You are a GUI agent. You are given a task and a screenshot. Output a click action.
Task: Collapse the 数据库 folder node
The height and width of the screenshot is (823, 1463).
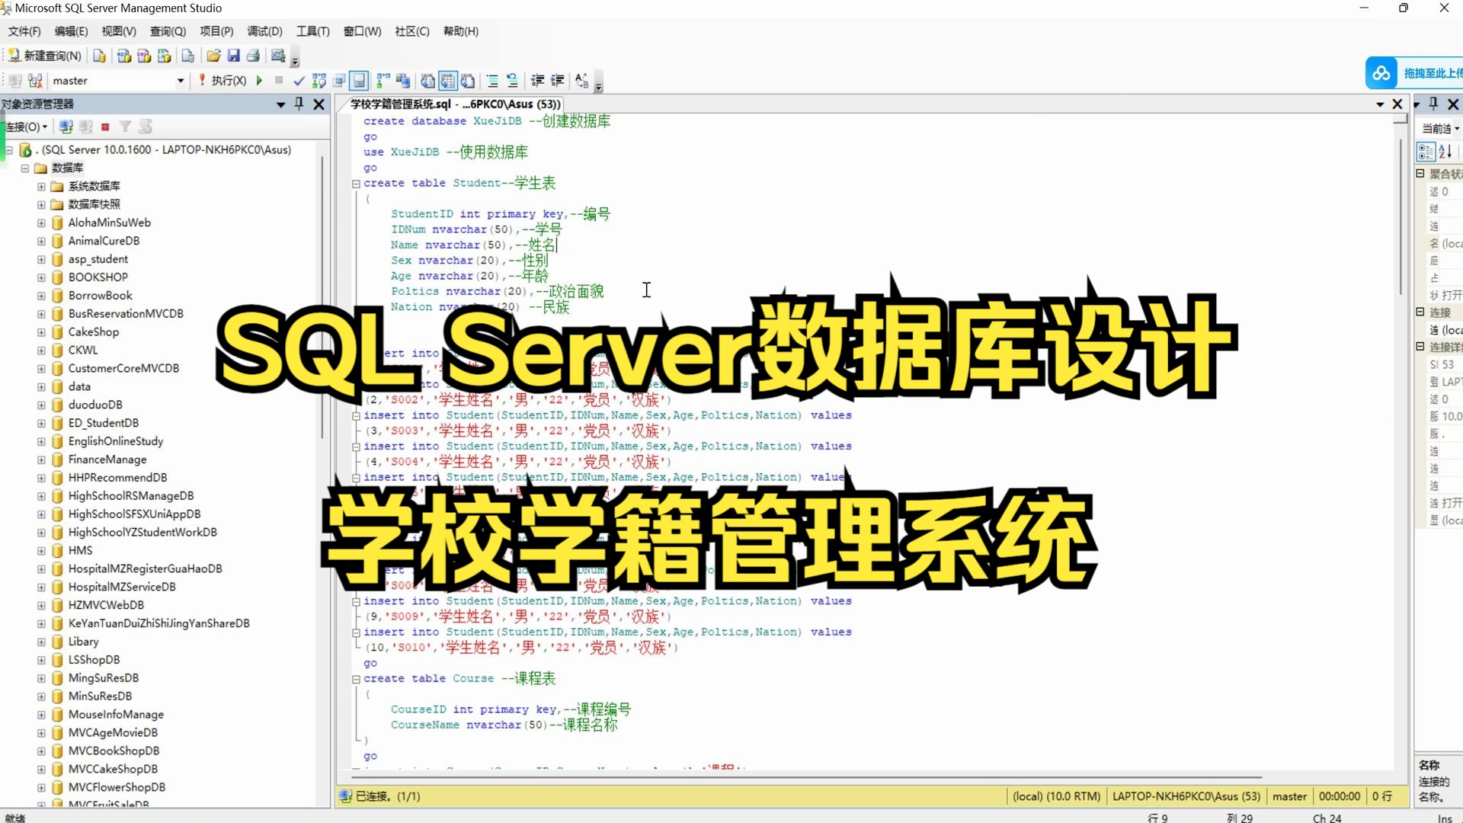point(25,168)
